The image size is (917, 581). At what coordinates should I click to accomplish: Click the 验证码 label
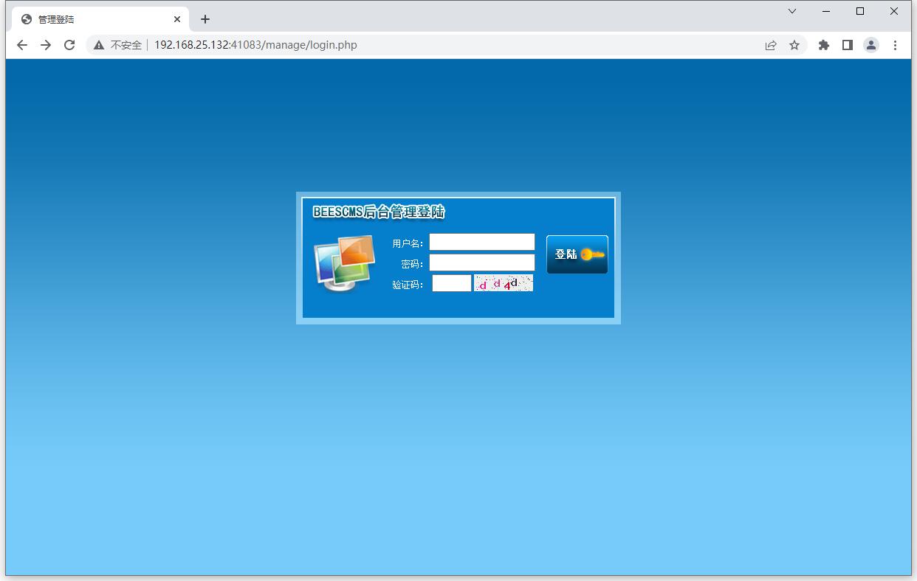click(x=408, y=285)
